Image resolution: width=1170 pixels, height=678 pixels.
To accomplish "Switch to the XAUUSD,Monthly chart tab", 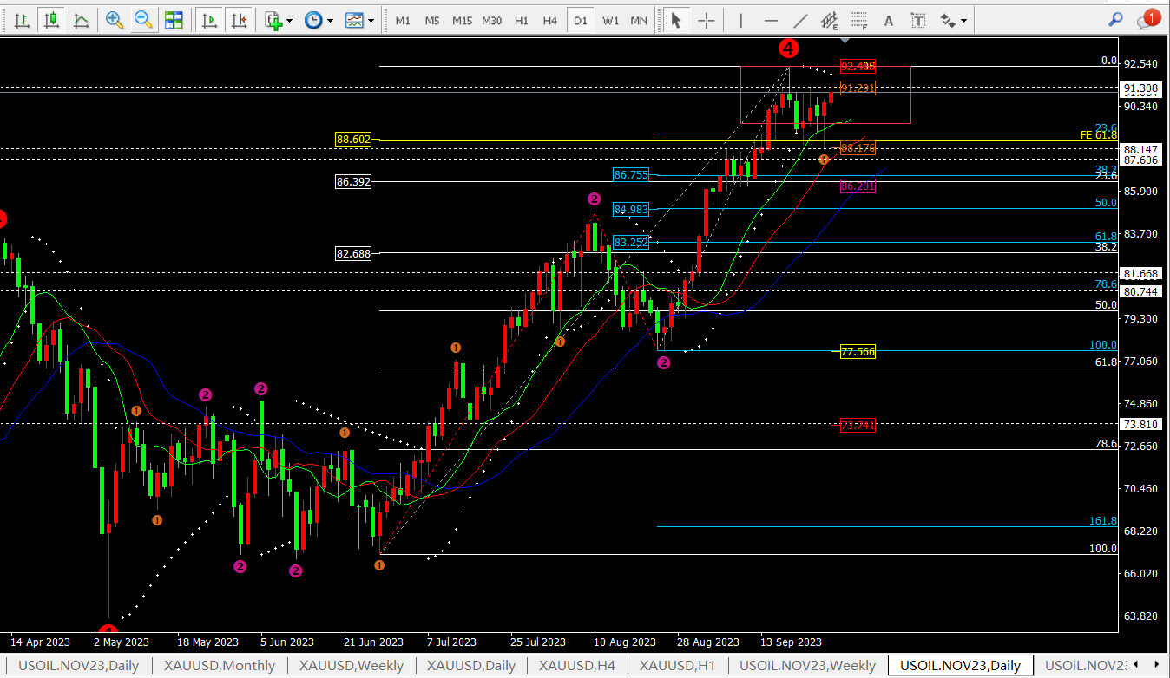I will click(x=220, y=666).
